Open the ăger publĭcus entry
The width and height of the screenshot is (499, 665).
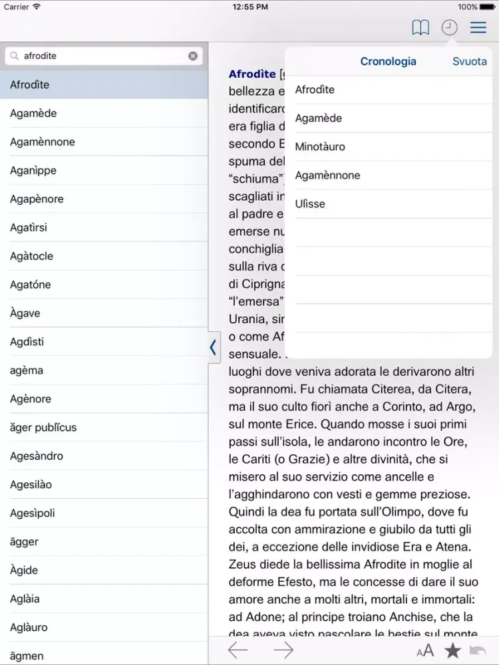[43, 428]
